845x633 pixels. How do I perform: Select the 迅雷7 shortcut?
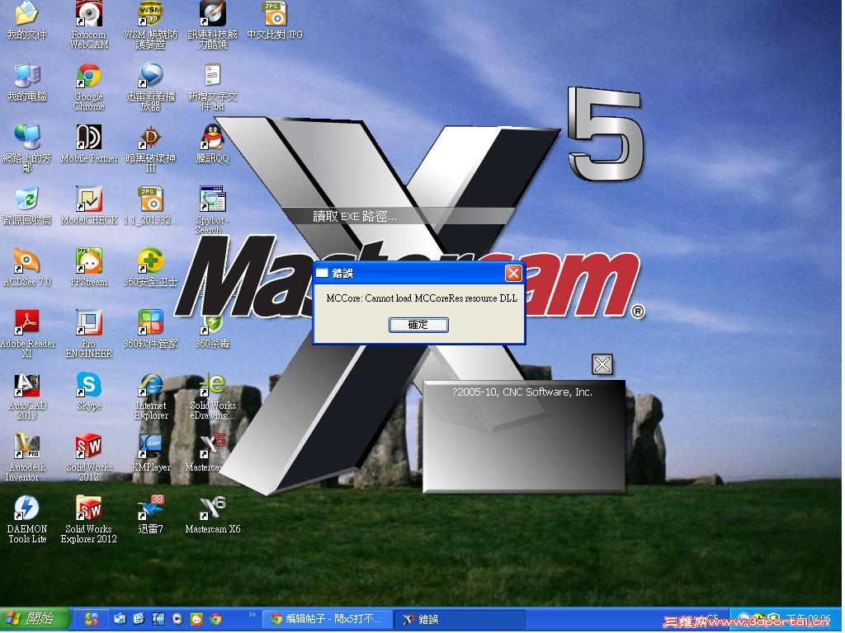[151, 515]
